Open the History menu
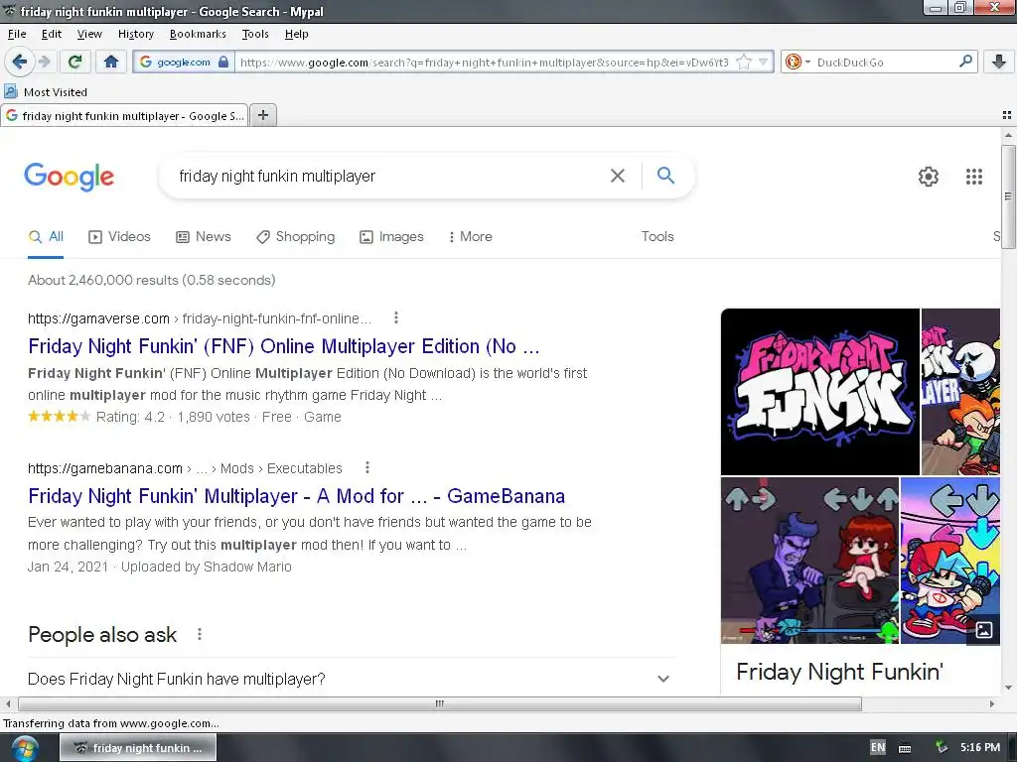This screenshot has height=762, width=1017. coord(135,34)
